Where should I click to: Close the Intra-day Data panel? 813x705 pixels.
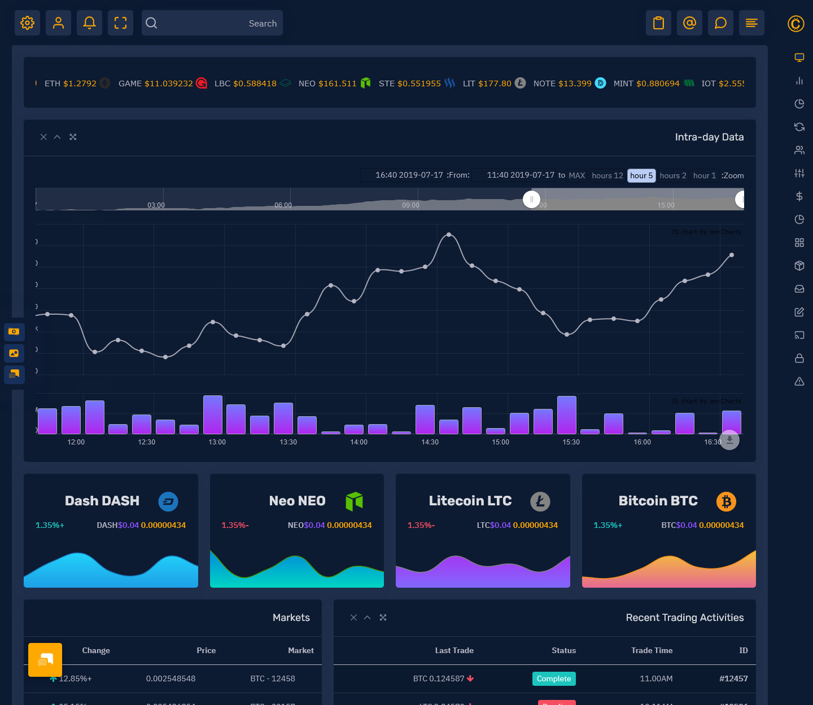coord(43,137)
